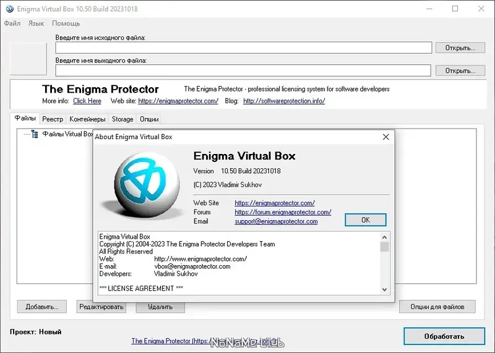Screen dimensions: 495x353
Task: Select the Файлы Virtual Box tree root
Action: 67,134
